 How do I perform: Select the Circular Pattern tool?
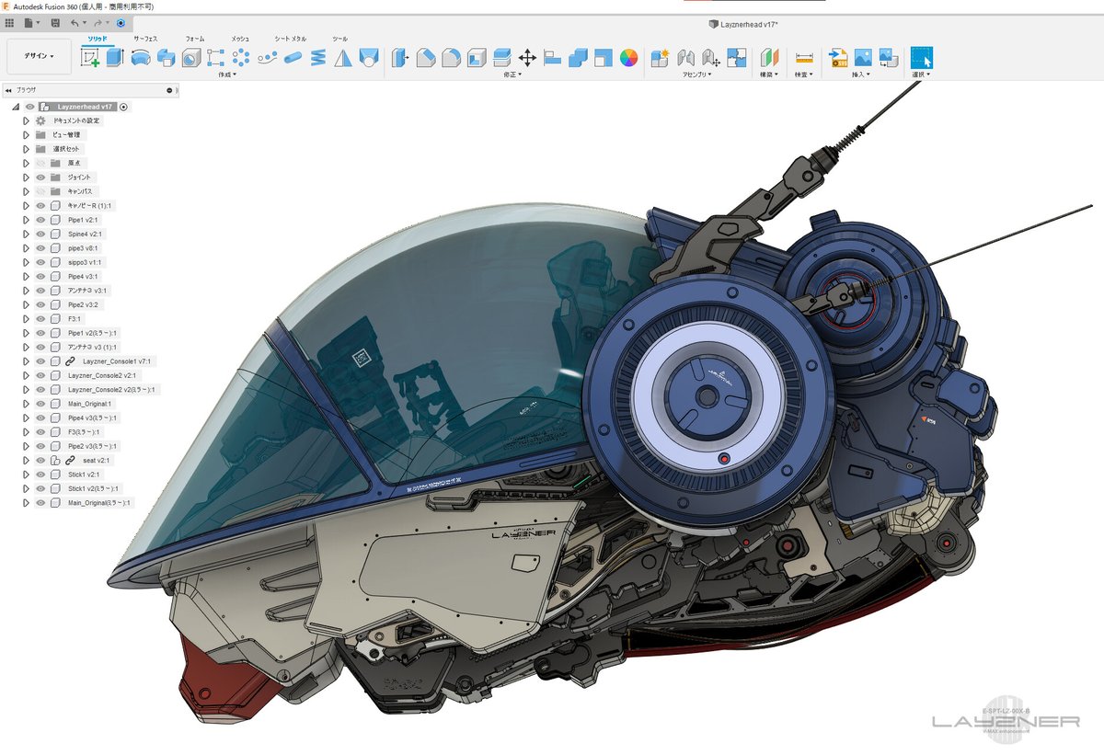point(241,58)
